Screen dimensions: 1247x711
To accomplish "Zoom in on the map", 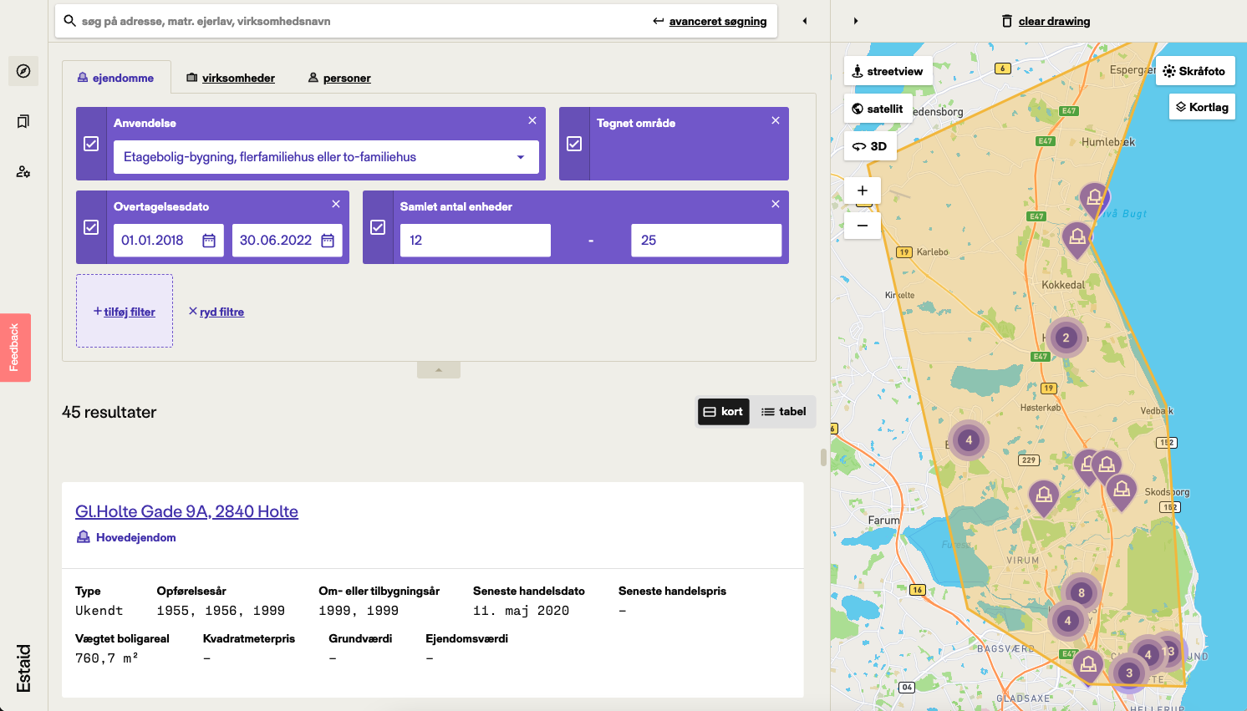I will pyautogui.click(x=863, y=190).
